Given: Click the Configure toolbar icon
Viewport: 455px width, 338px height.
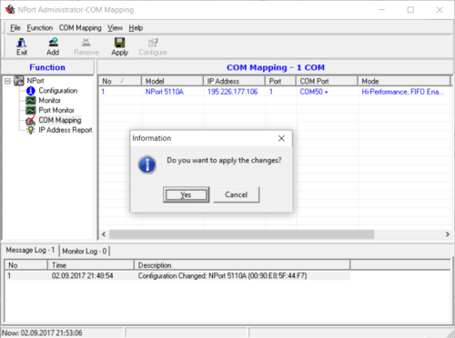Looking at the screenshot, I should 153,43.
